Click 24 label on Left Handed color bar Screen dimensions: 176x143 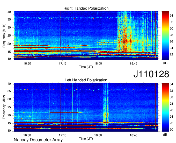(171, 117)
